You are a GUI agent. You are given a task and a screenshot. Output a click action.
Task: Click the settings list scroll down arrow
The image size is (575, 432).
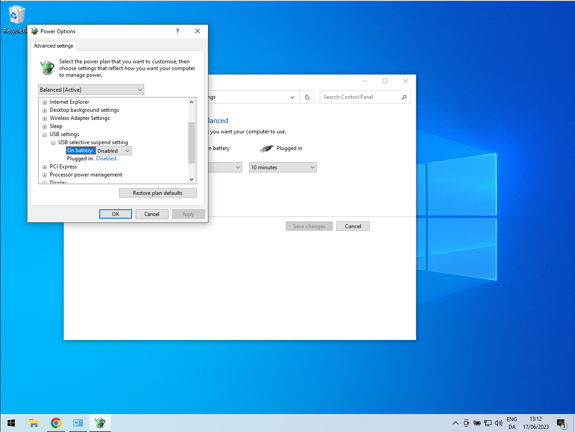coord(192,179)
